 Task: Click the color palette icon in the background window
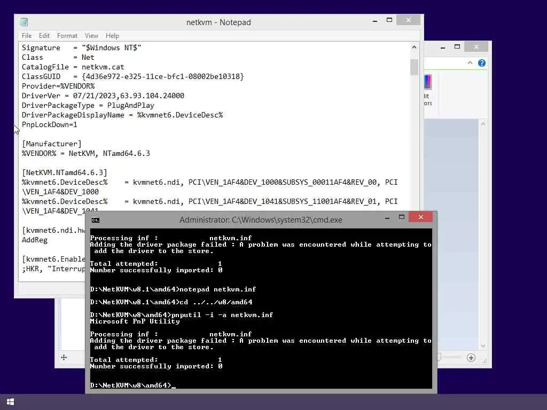428,82
